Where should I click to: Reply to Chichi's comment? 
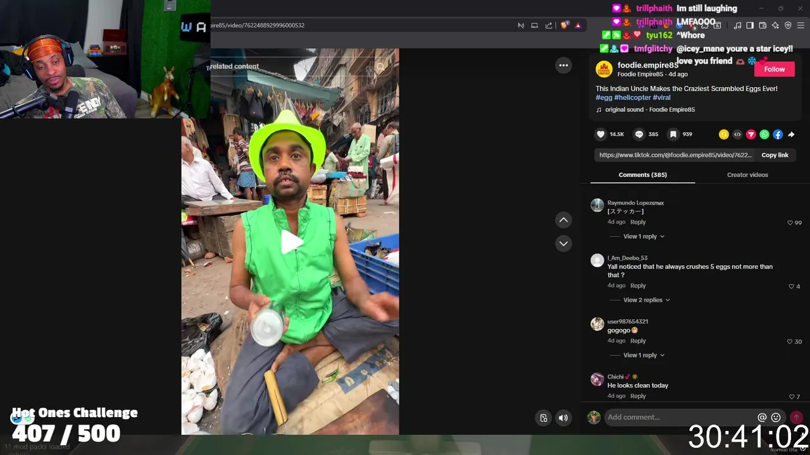[x=638, y=396]
